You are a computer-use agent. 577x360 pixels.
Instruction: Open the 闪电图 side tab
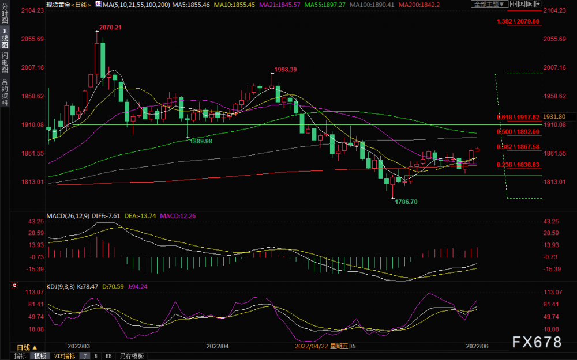point(5,62)
